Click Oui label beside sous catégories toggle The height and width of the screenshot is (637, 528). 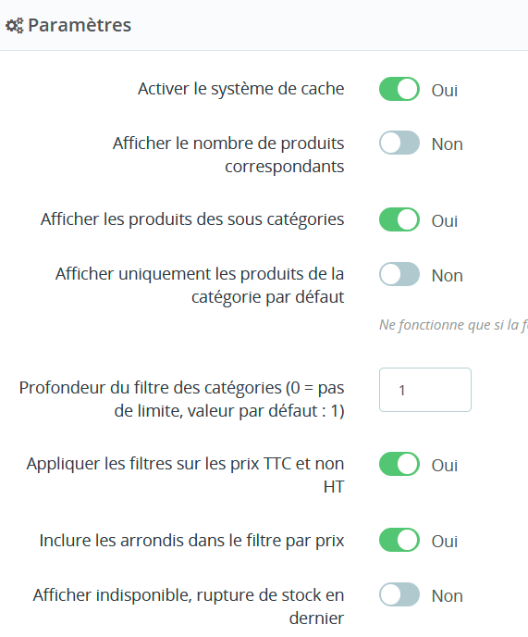[445, 221]
